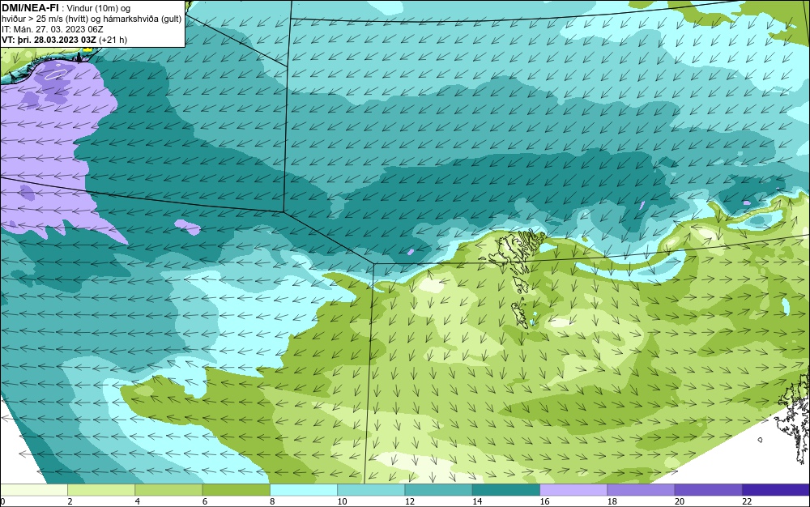Click the 2–4 m/s light green swatch
The image size is (810, 507).
tap(101, 490)
